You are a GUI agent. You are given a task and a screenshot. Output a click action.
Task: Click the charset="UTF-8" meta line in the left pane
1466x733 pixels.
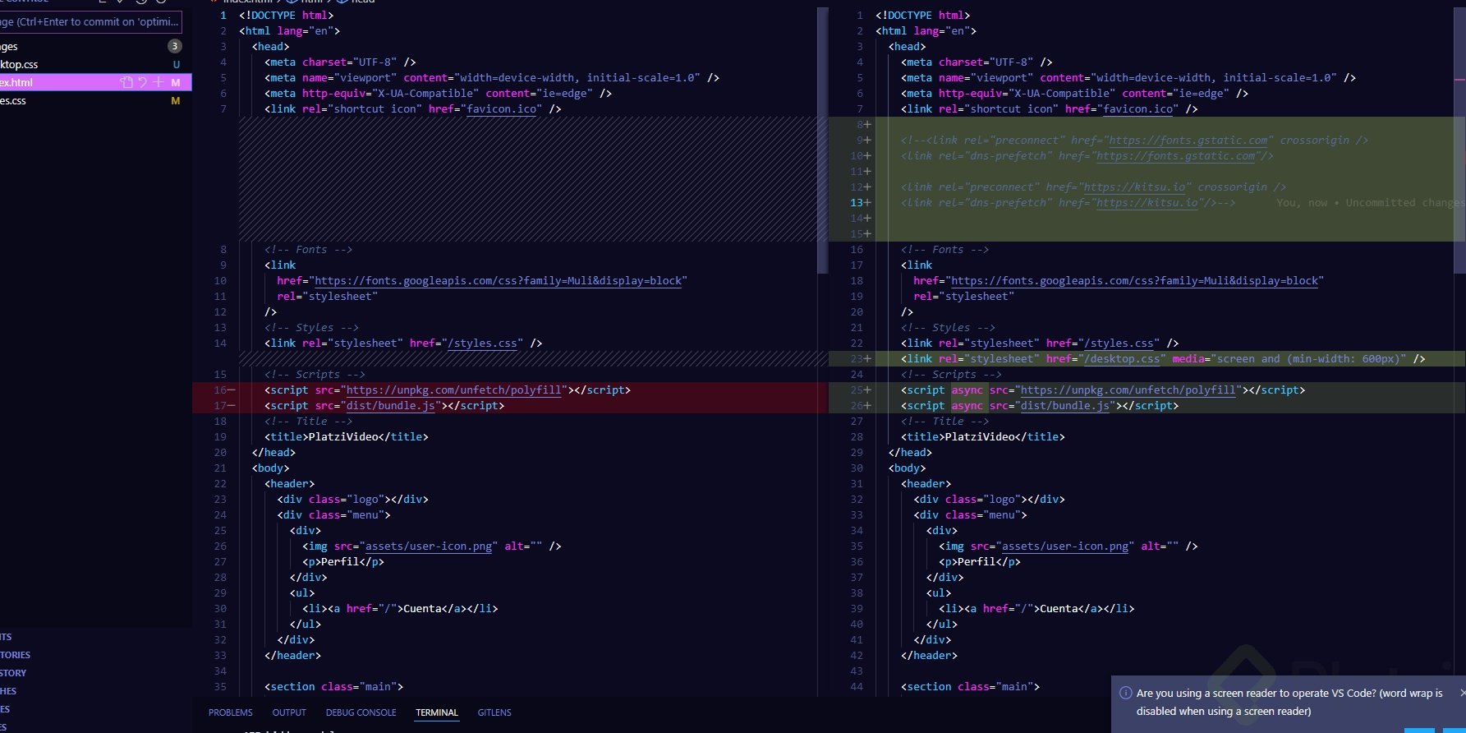coord(340,62)
